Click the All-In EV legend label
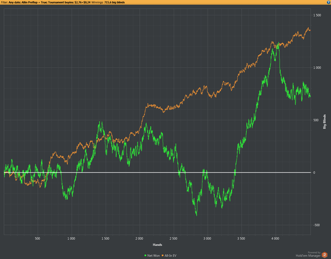 click(x=170, y=255)
